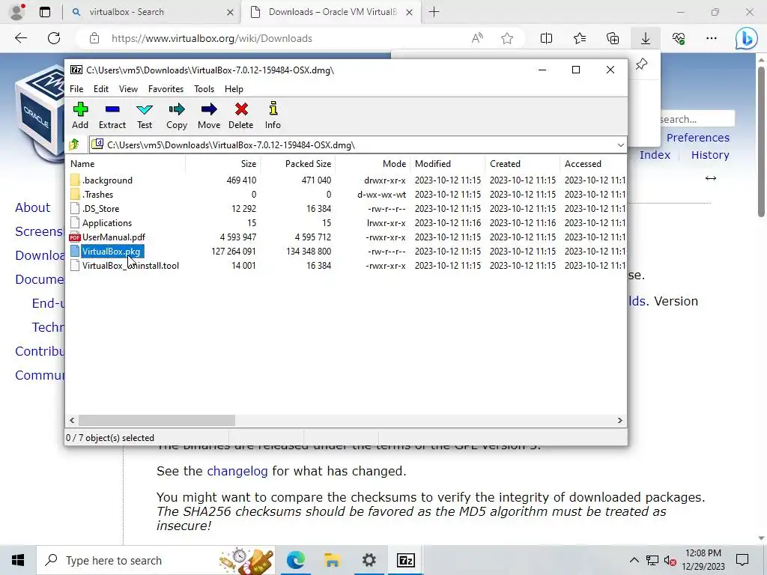Image resolution: width=767 pixels, height=575 pixels.
Task: Open the History link on the webpage
Action: pos(710,155)
